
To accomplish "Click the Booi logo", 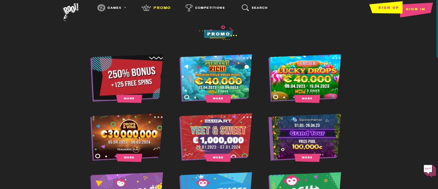I will pos(70,12).
